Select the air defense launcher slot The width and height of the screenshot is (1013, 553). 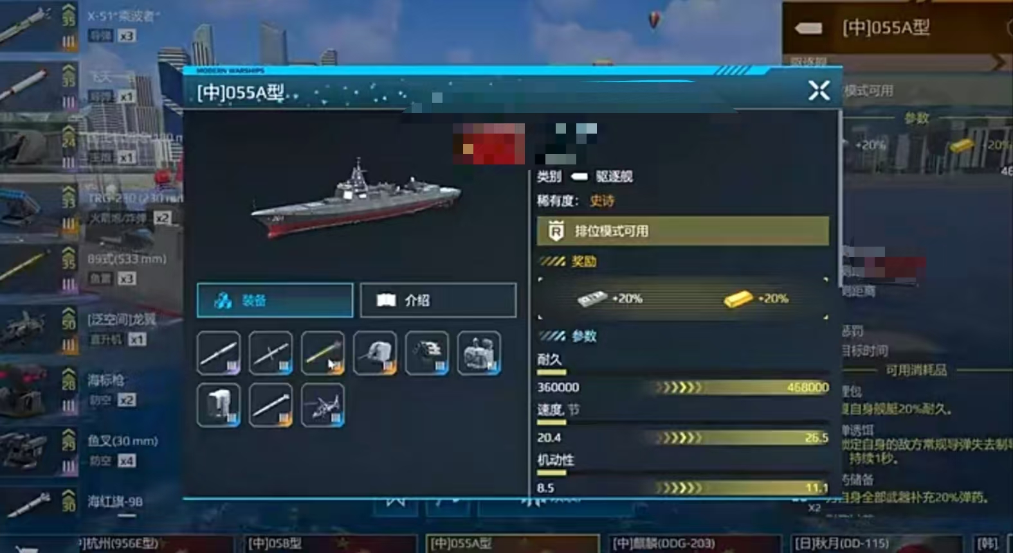pyautogui.click(x=427, y=353)
